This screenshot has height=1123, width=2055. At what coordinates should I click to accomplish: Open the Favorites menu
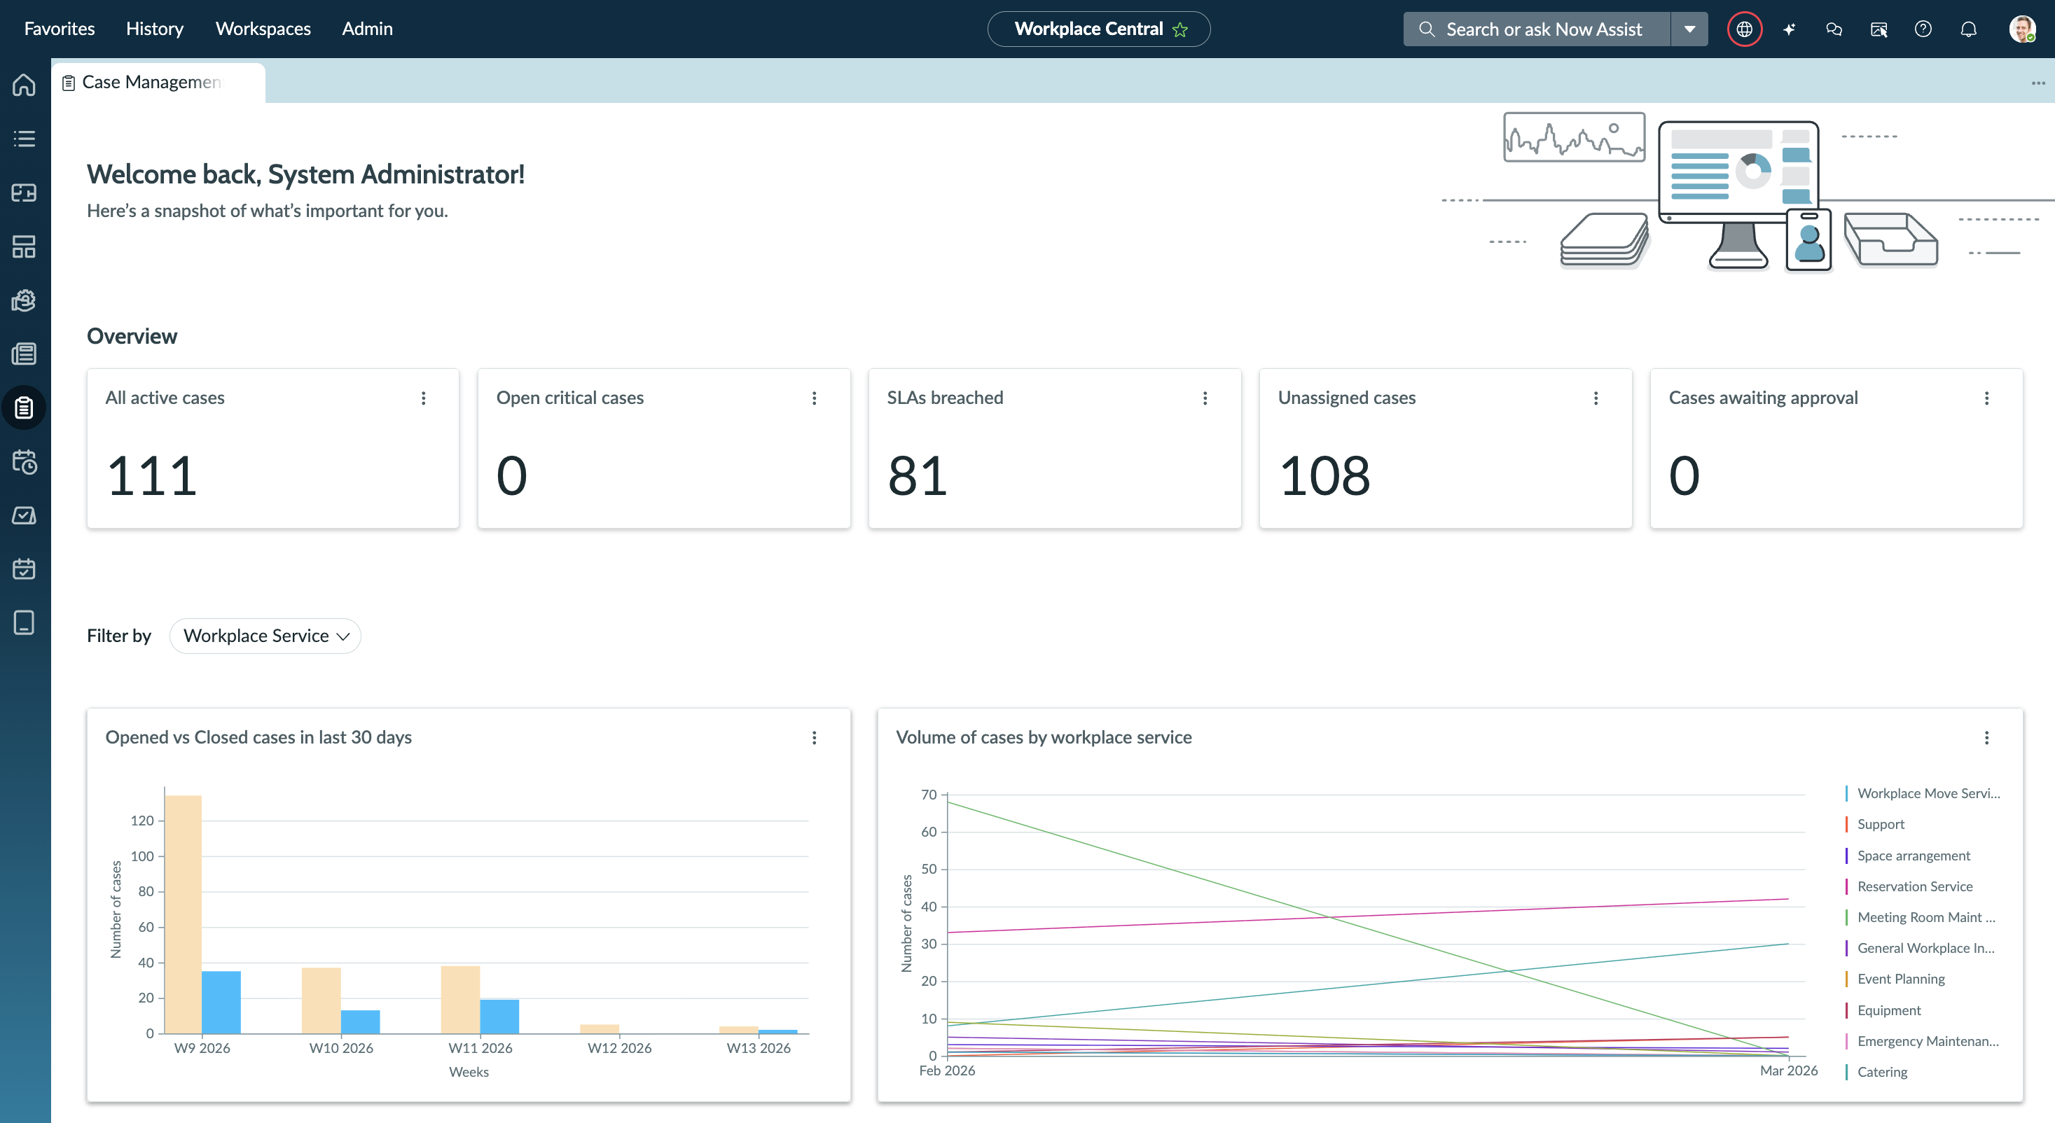(60, 29)
